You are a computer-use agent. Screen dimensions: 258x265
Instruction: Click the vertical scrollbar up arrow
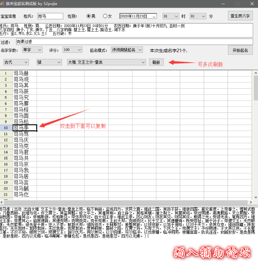point(256,73)
